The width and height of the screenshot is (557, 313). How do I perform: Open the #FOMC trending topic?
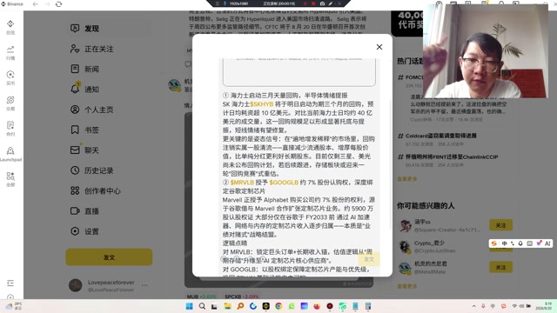[410, 77]
